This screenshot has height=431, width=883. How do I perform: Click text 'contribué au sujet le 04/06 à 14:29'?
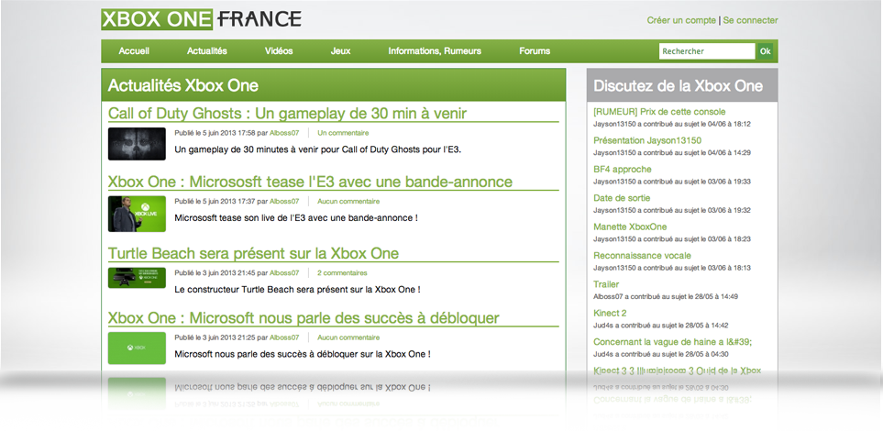click(x=697, y=152)
